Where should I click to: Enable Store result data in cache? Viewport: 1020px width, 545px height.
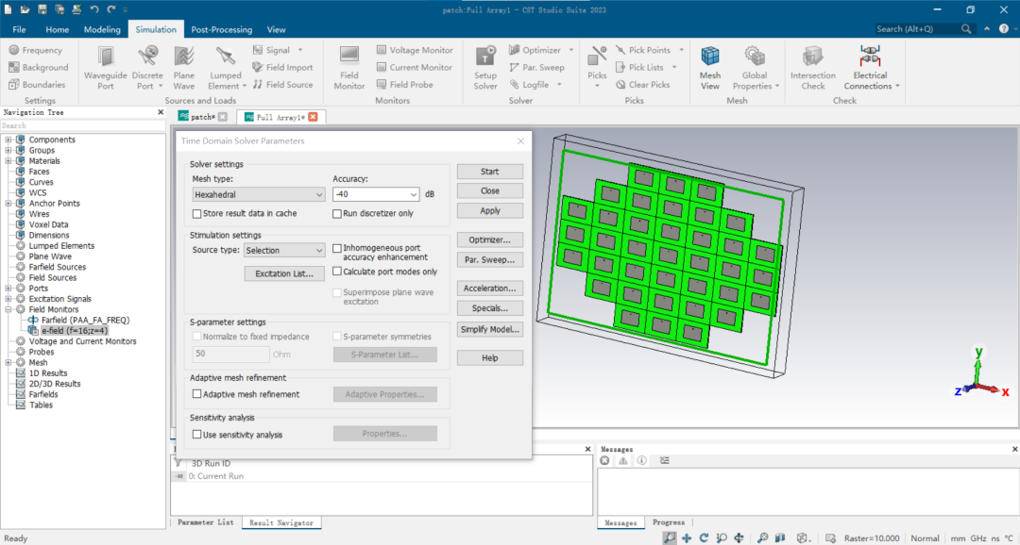(197, 214)
